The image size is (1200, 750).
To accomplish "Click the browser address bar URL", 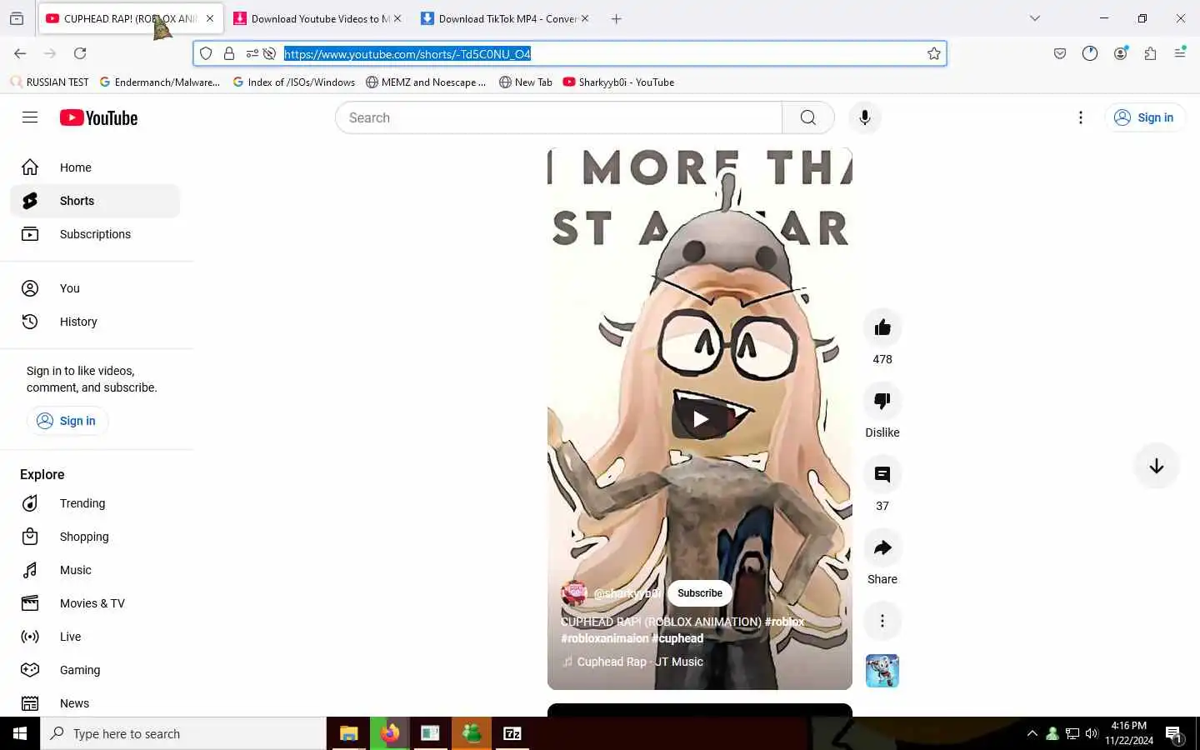I will pyautogui.click(x=407, y=54).
